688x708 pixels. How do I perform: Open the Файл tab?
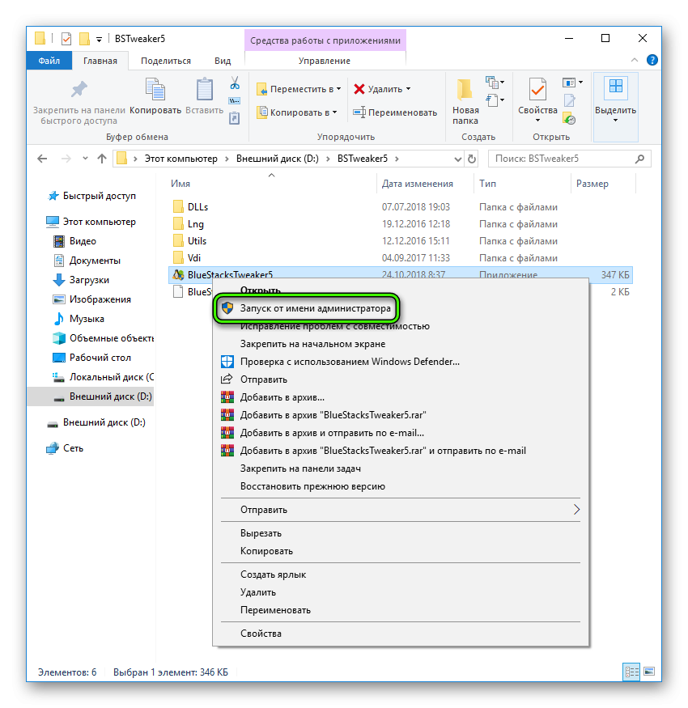pos(49,61)
